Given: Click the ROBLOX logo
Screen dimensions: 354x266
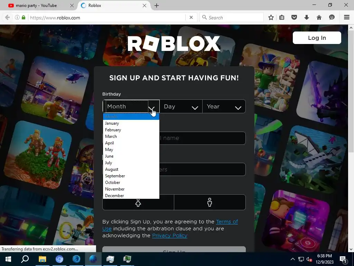Looking at the screenshot, I should 174,43.
